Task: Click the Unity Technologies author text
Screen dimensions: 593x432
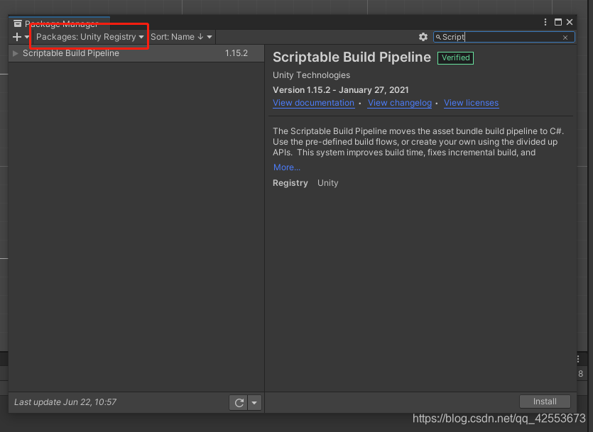Action: click(x=311, y=75)
